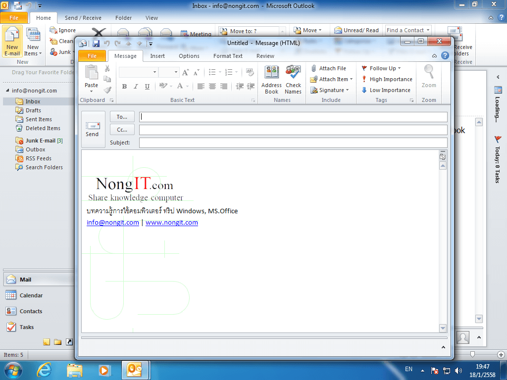Center the paragraph text
507x380 pixels.
pyautogui.click(x=212, y=86)
